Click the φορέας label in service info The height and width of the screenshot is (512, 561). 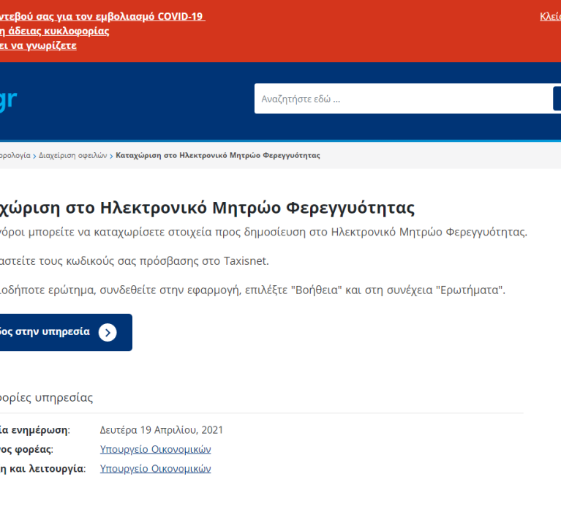[26, 449]
